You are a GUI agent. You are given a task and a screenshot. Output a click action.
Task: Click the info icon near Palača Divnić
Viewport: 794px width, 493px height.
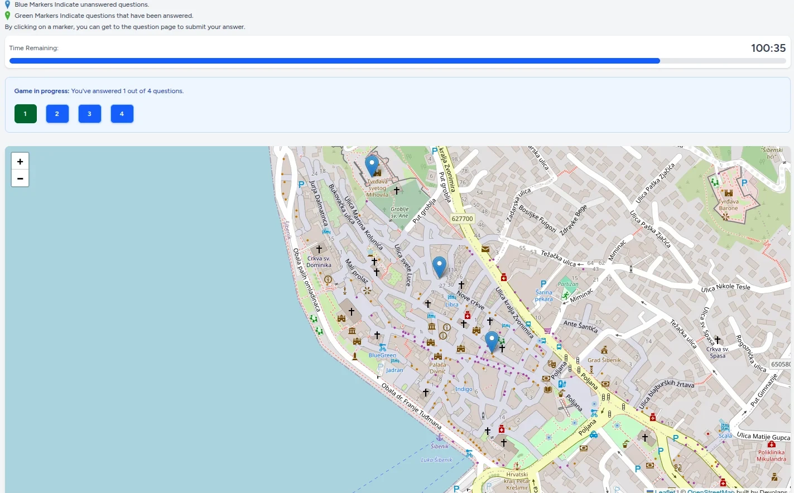(444, 335)
